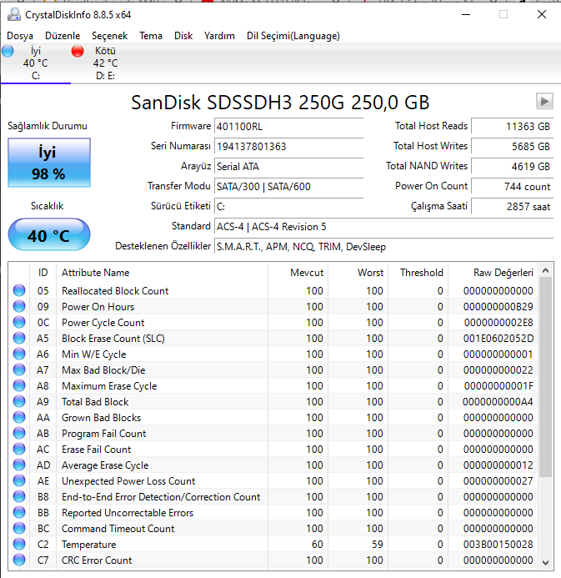This screenshot has width=561, height=578.
Task: Click status icon for Power On Hours
Action: [x=19, y=306]
